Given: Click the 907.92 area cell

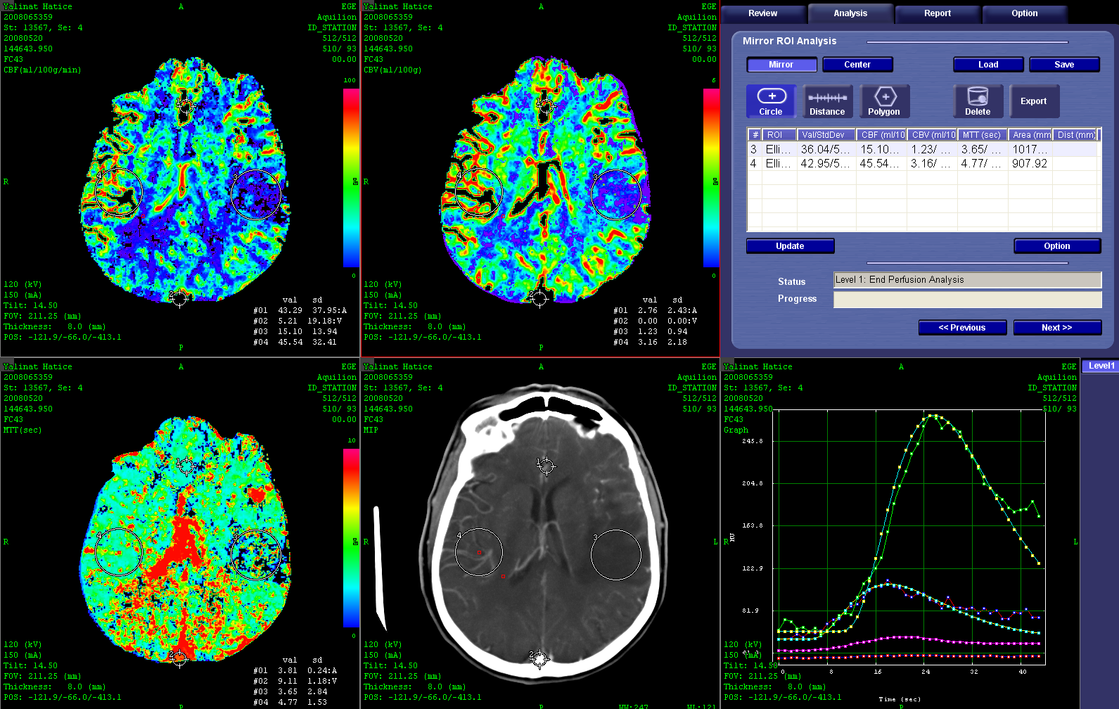Looking at the screenshot, I should 1030,163.
